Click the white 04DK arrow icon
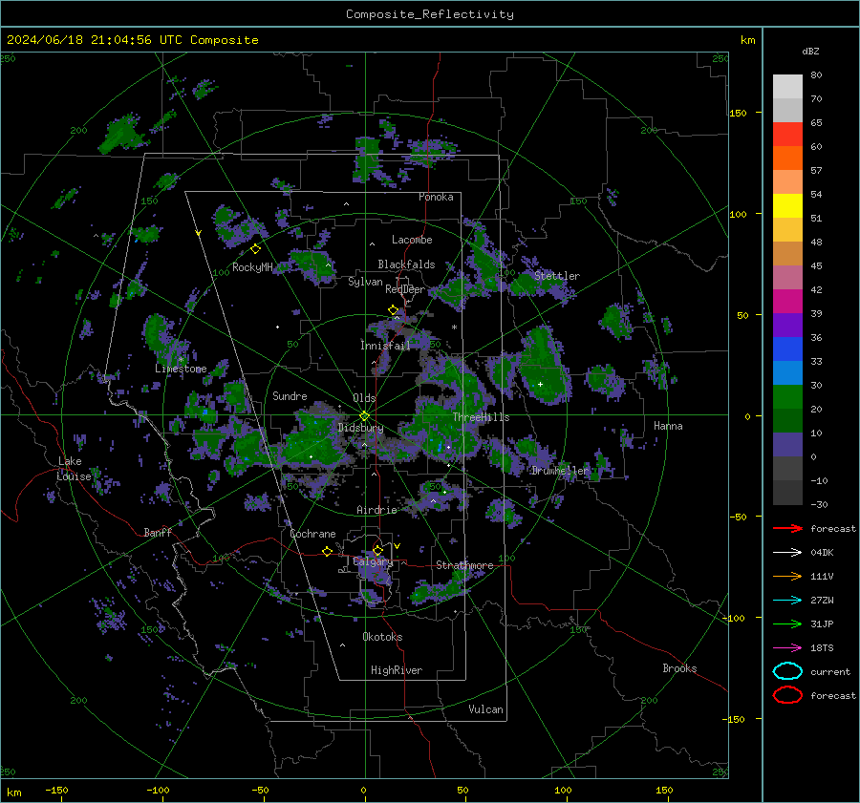860x803 pixels. click(x=787, y=553)
